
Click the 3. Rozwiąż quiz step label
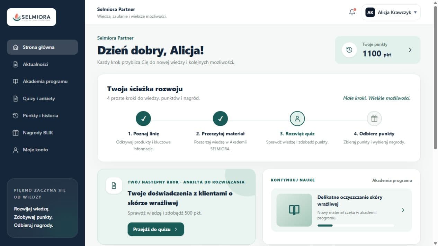[297, 134]
